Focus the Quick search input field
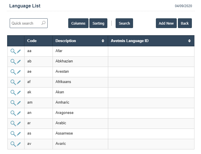The width and height of the screenshot is (201, 154). [x=26, y=23]
